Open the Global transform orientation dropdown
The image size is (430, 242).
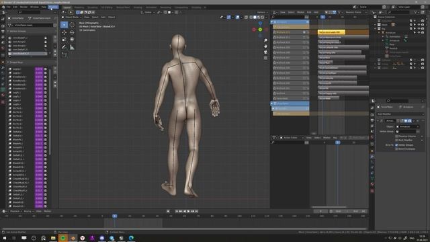(x=147, y=12)
